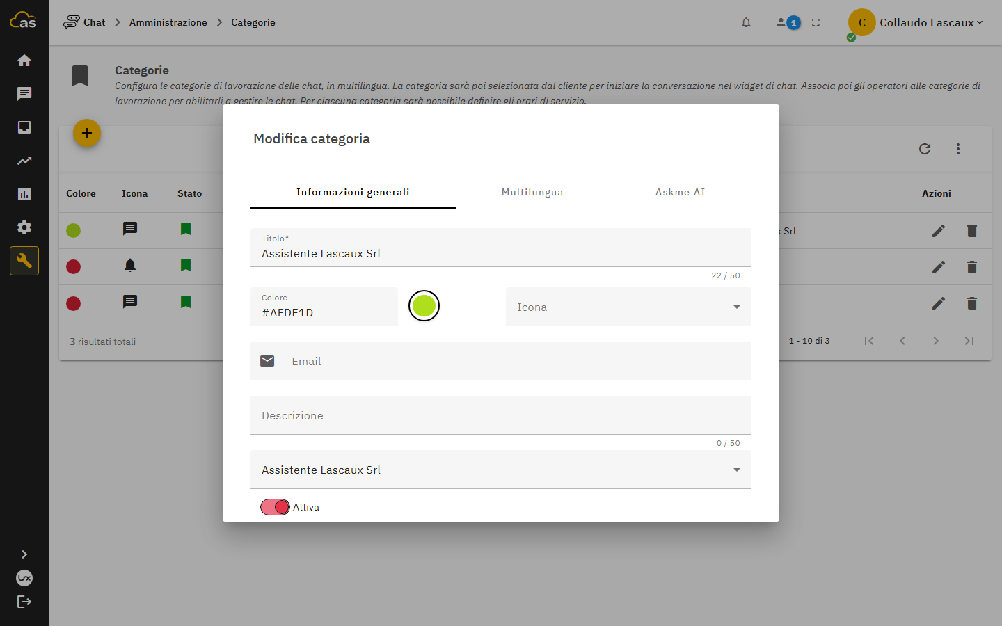The height and width of the screenshot is (626, 1002).
Task: Click the Lascaux logo icon in sidebar
Action: click(24, 578)
